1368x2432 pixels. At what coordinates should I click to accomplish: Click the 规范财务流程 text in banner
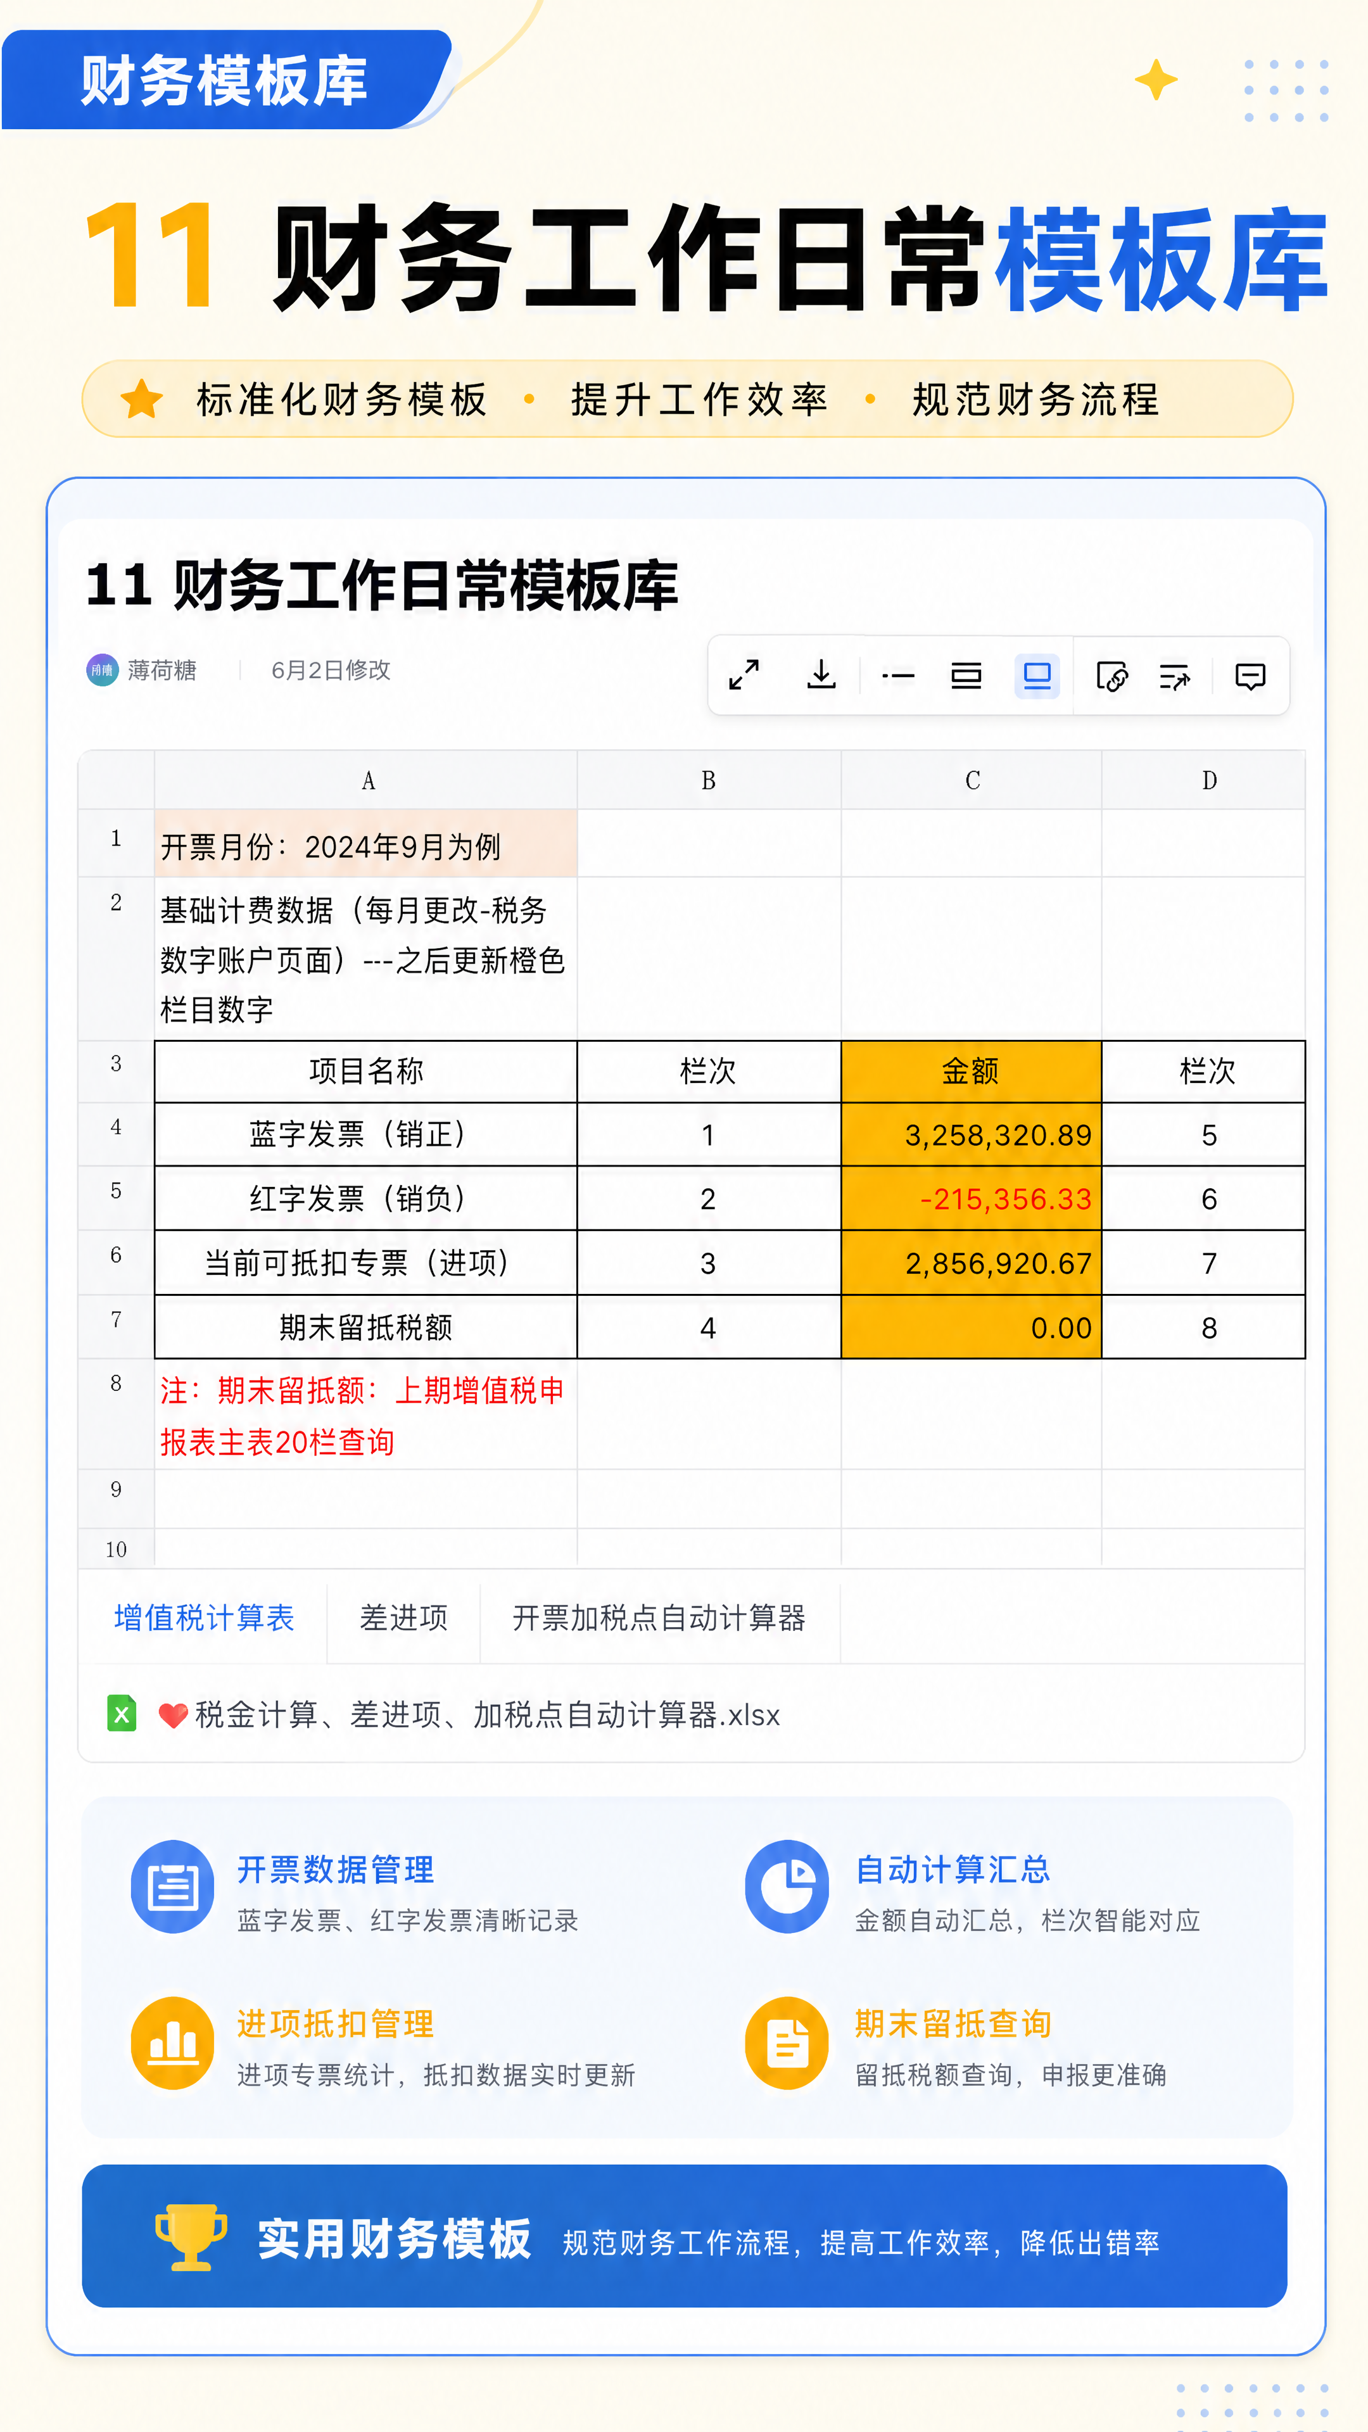pos(1037,400)
